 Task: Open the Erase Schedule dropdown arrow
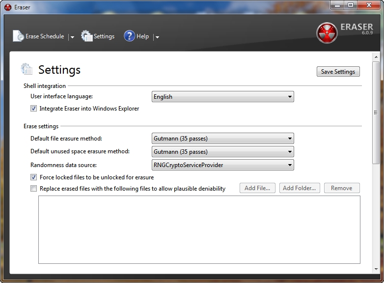point(72,37)
